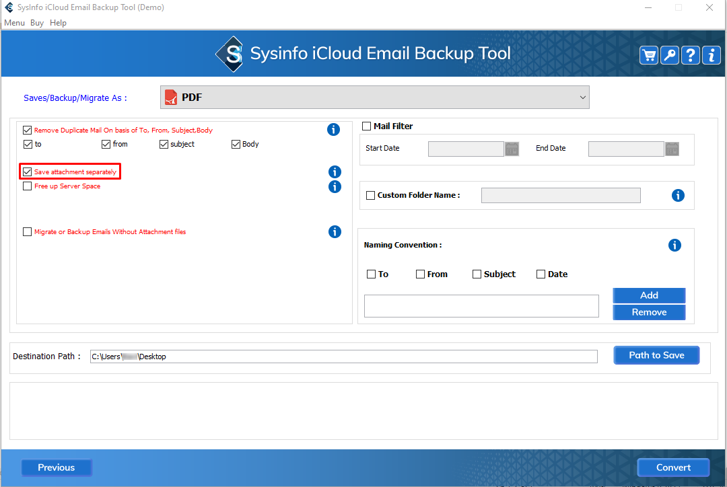The height and width of the screenshot is (487, 727).
Task: Enable Free up Server Space option
Action: point(28,186)
